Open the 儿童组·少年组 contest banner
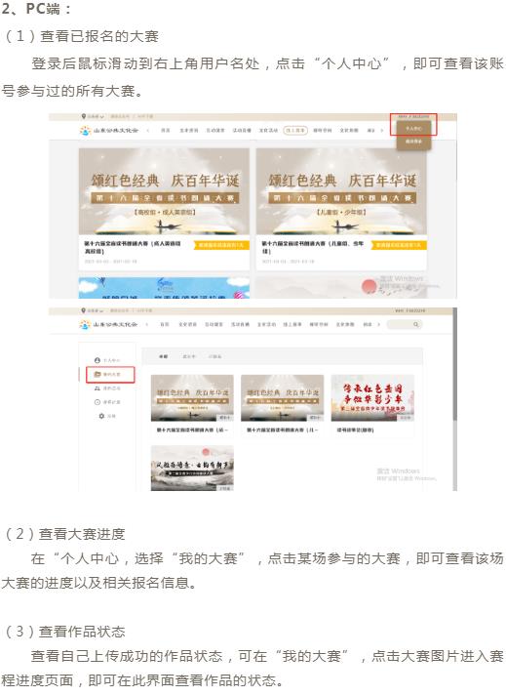The image size is (506, 696). 341,191
